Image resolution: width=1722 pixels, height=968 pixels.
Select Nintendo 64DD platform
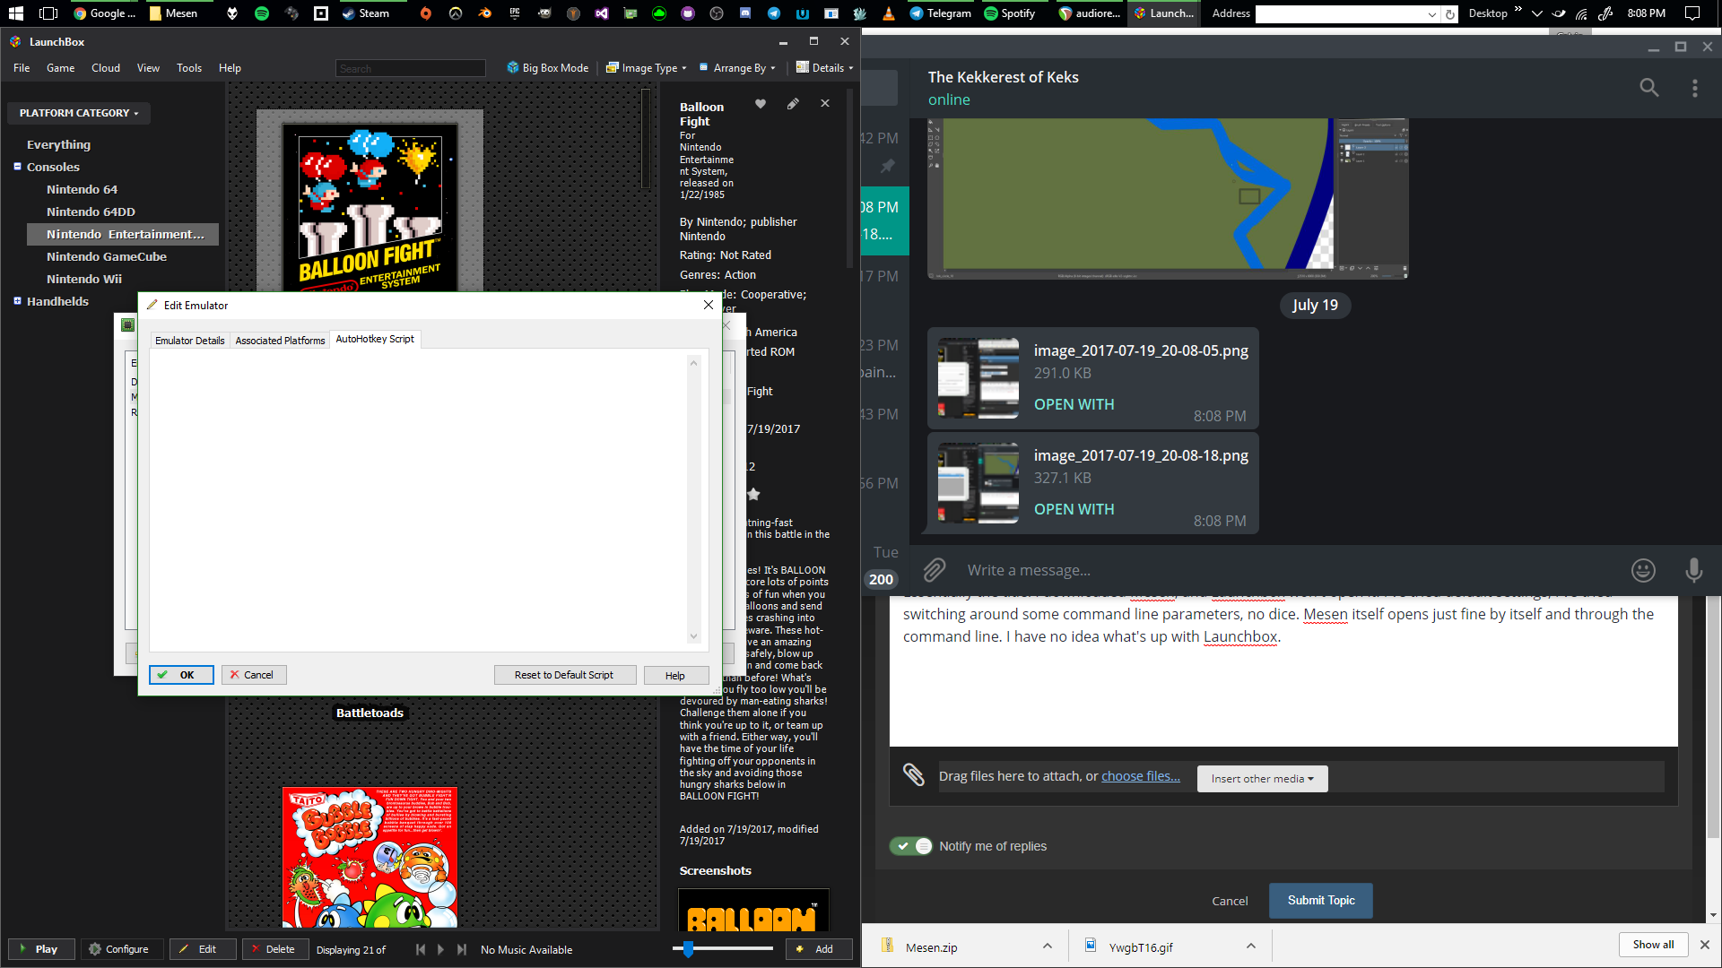coord(91,212)
